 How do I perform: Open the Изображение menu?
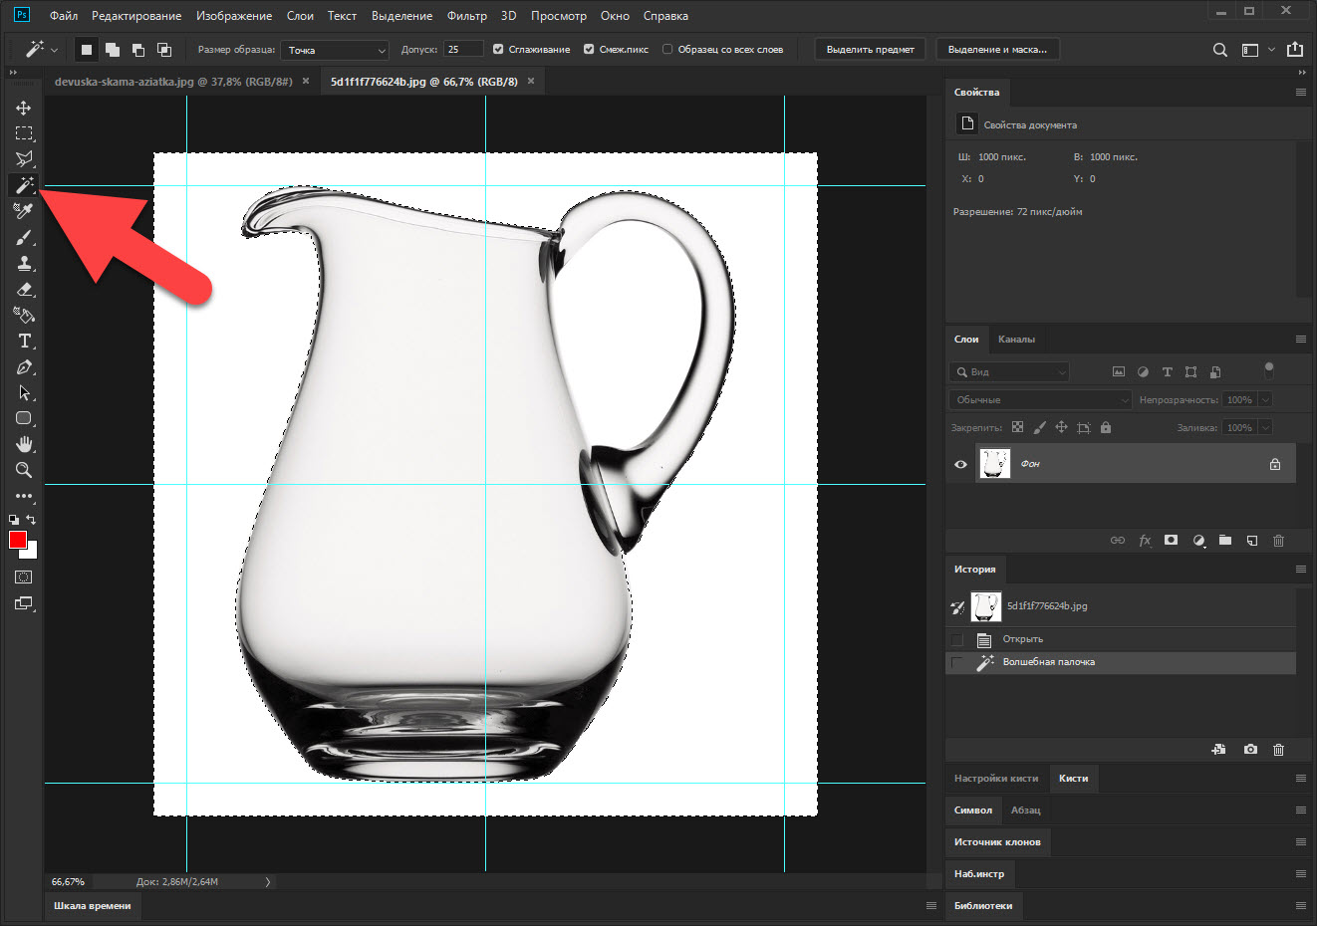(234, 16)
